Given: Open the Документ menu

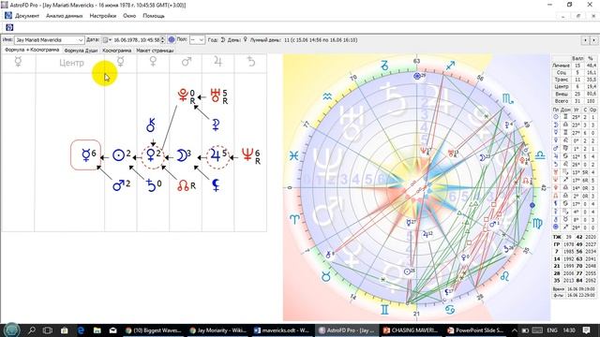Looking at the screenshot, I should pos(27,16).
